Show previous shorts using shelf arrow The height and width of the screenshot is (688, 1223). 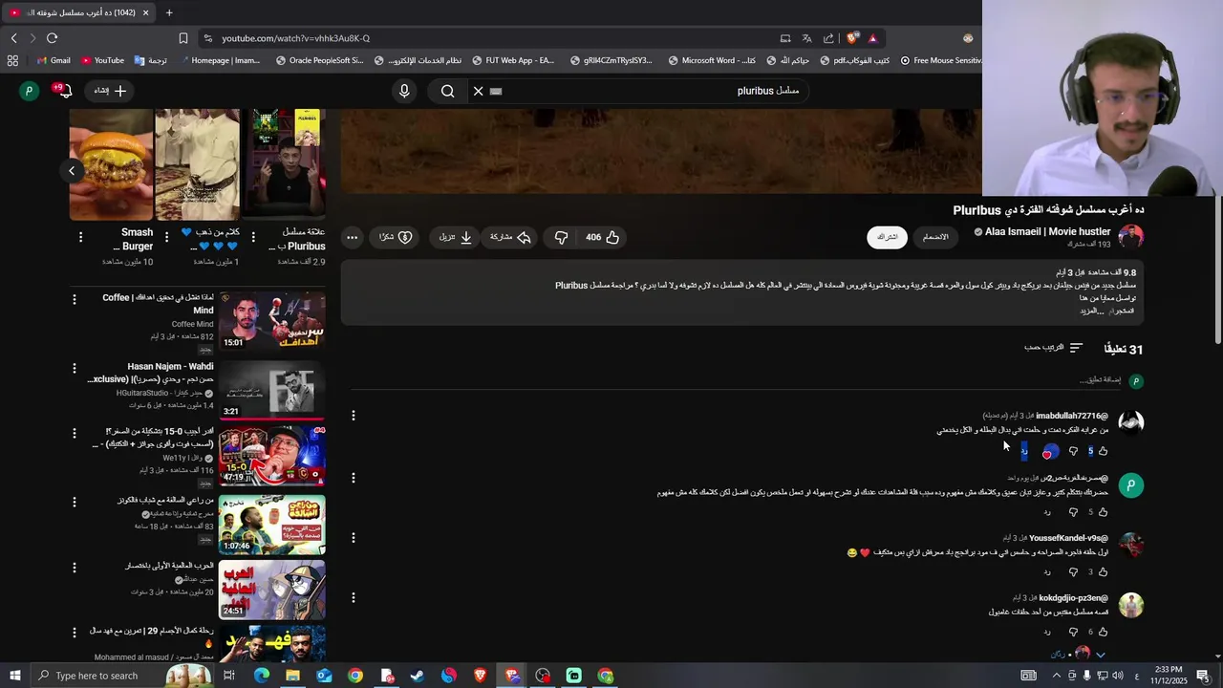tap(72, 171)
